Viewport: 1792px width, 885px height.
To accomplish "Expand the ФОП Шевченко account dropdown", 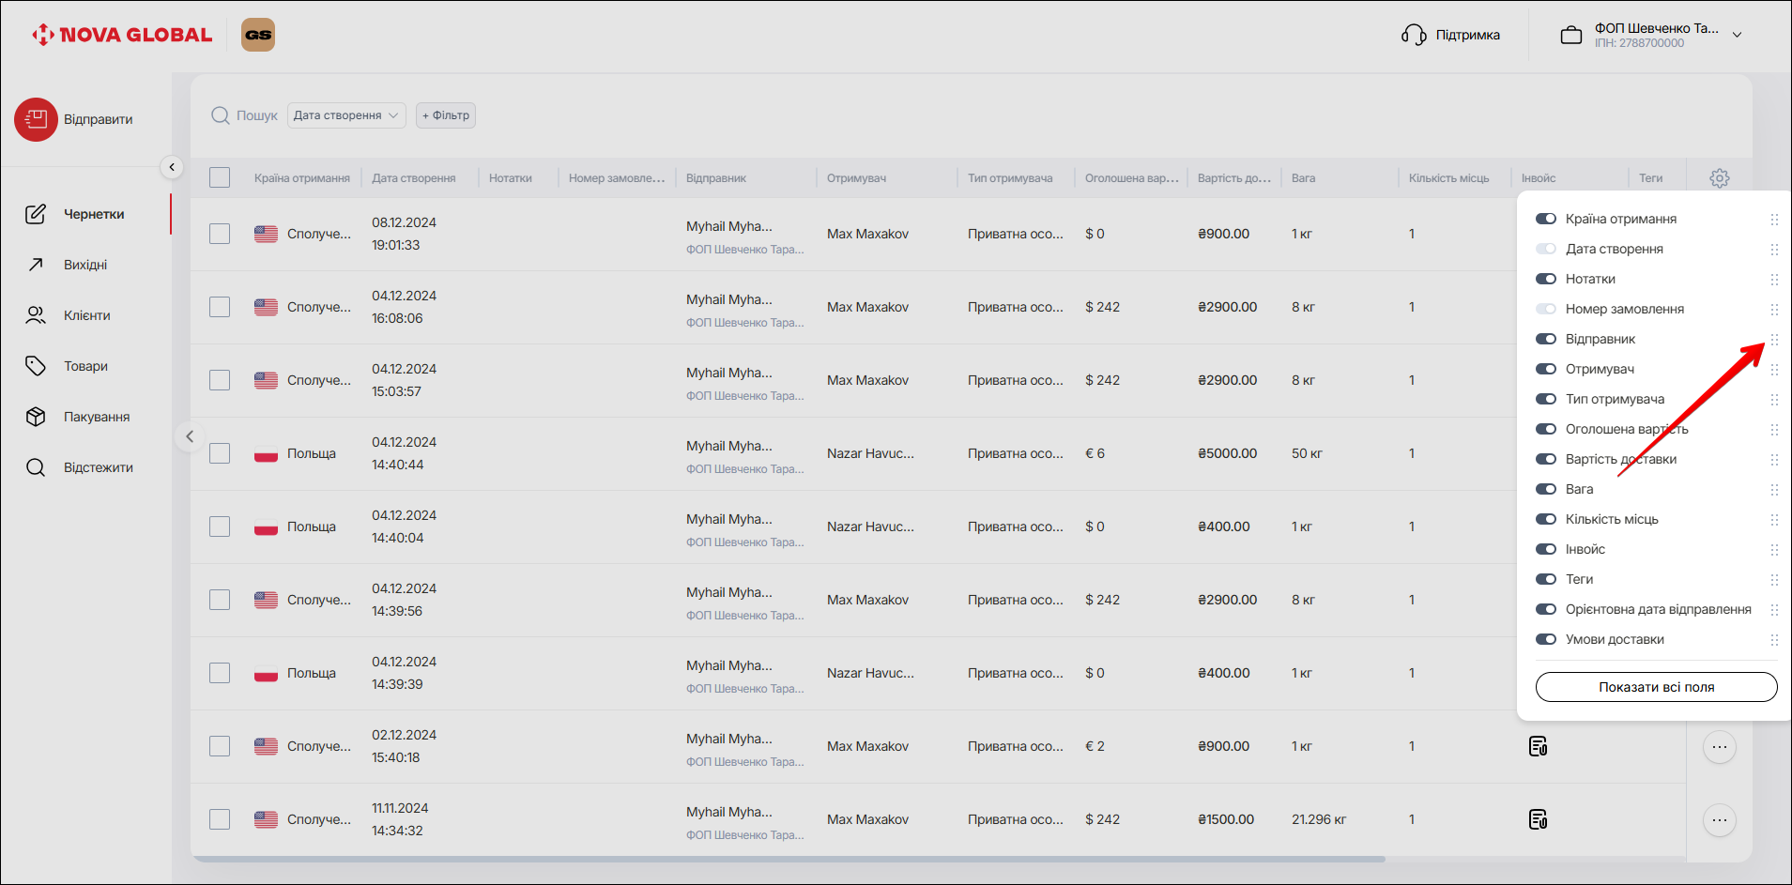I will [1737, 35].
